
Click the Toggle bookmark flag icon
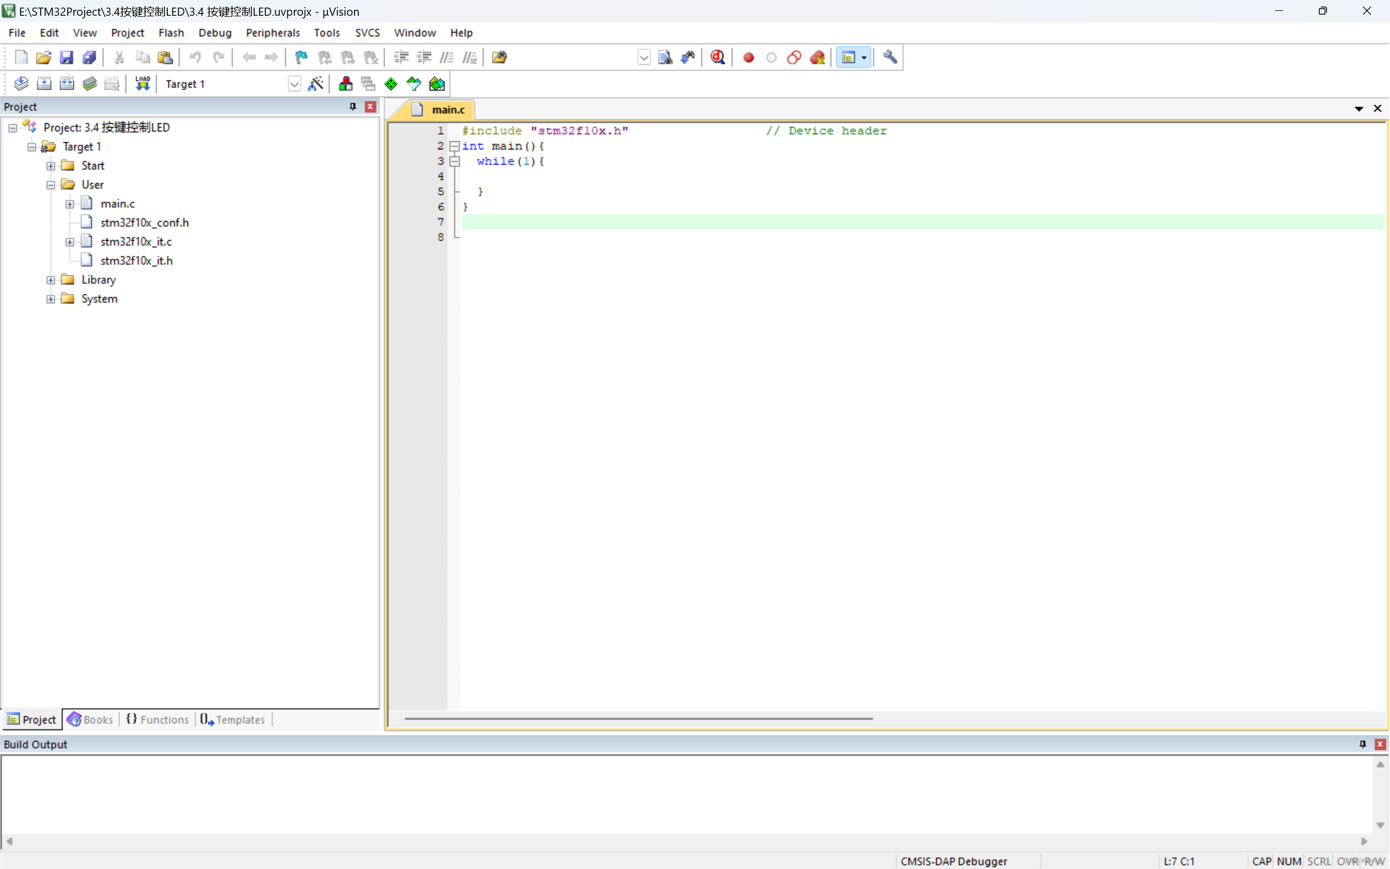pyautogui.click(x=301, y=57)
